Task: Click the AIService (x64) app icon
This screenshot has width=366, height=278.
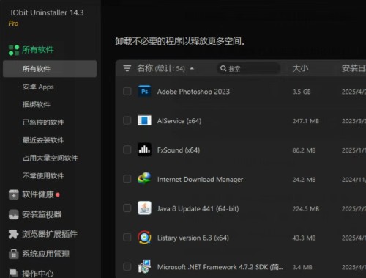Action: pyautogui.click(x=144, y=120)
